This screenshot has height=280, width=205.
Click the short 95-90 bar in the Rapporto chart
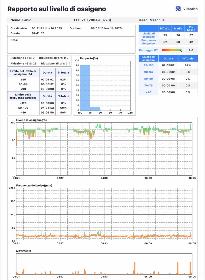tap(95, 108)
